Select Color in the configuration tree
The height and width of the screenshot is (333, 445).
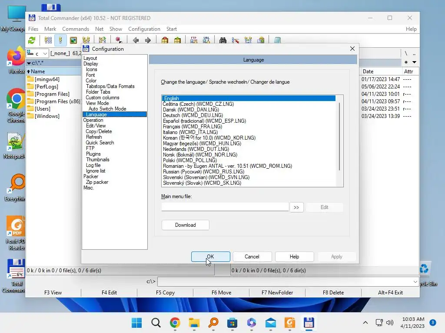(x=91, y=81)
